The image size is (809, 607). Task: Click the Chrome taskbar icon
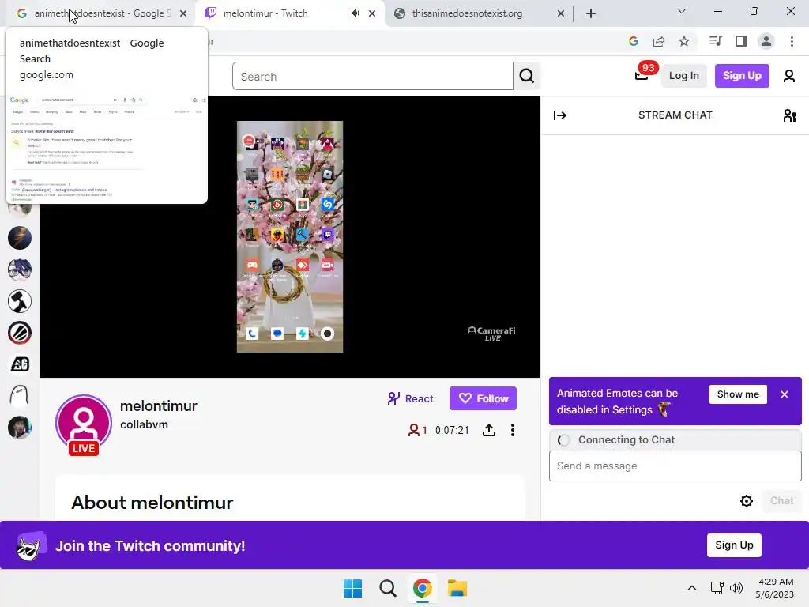[422, 588]
